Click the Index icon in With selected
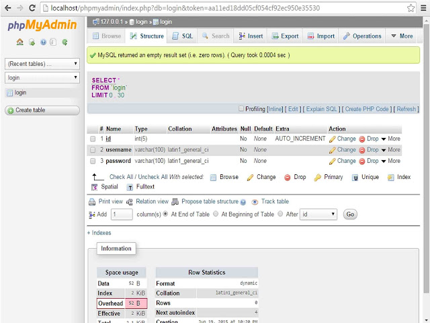The image size is (430, 323). [x=390, y=178]
